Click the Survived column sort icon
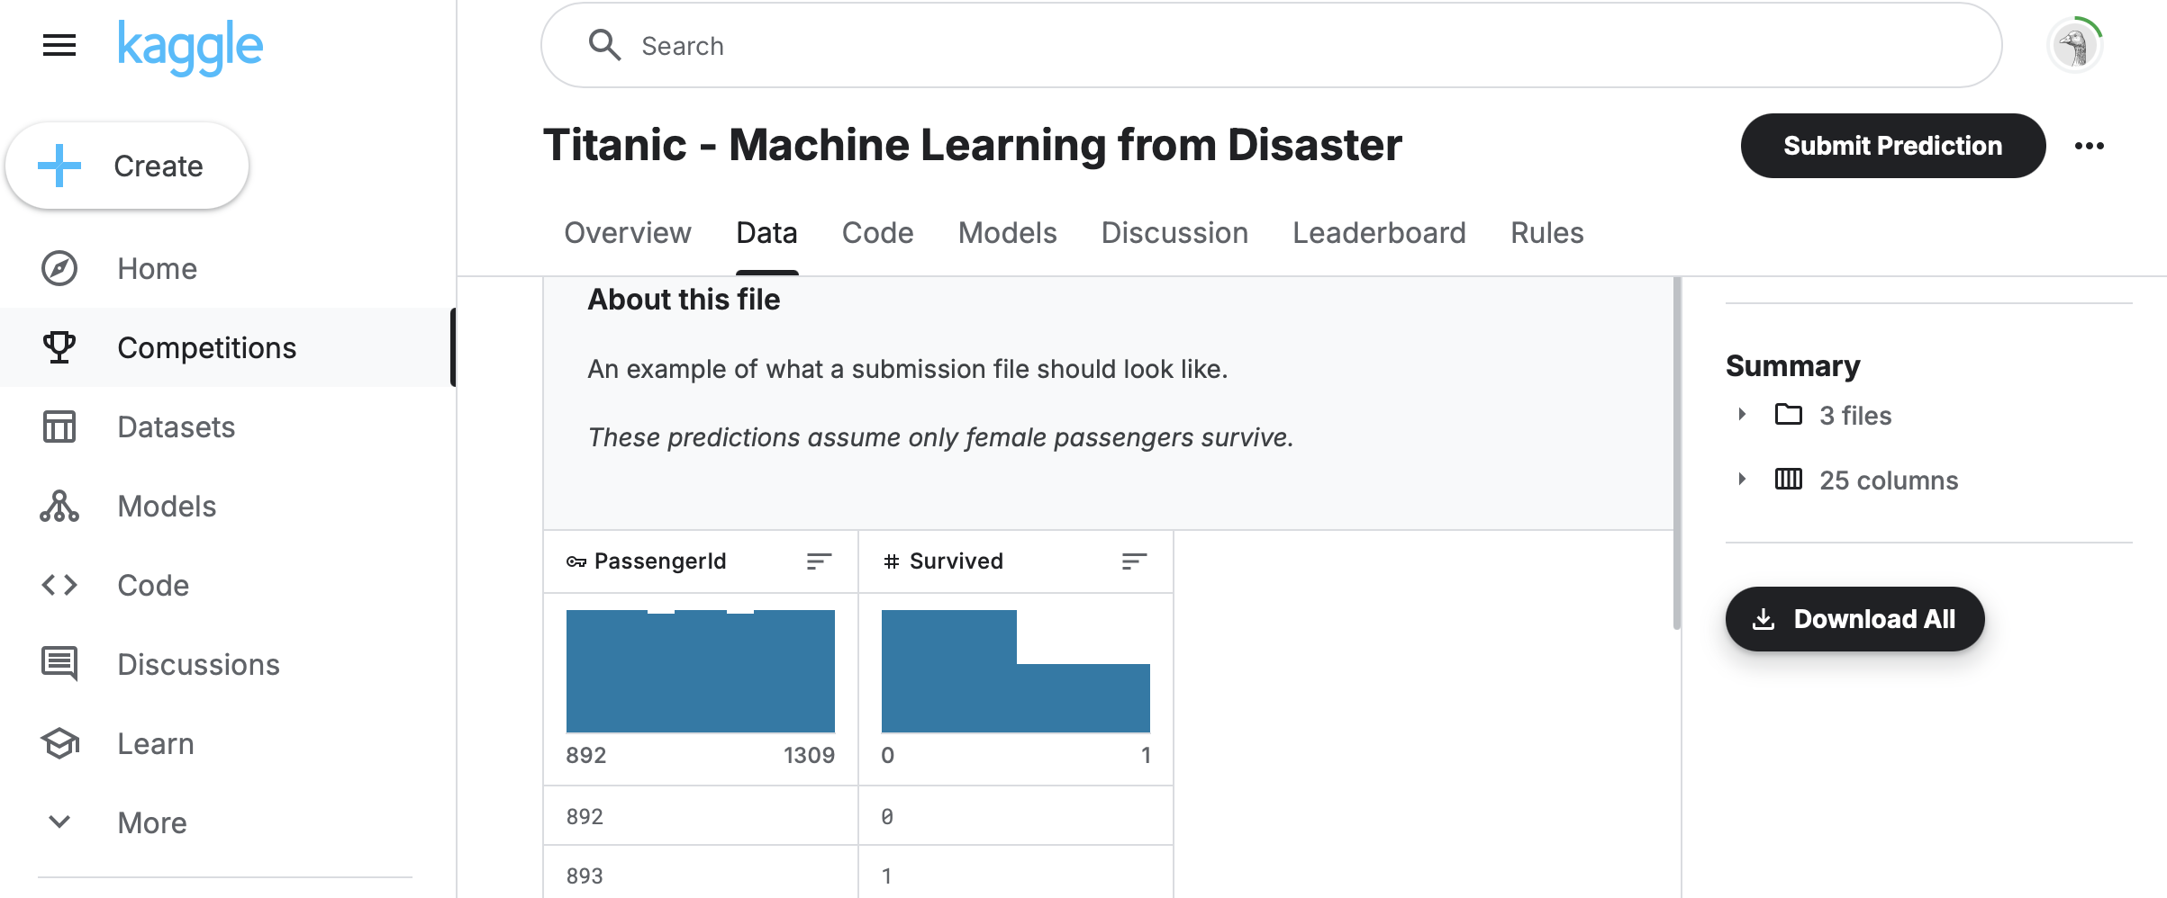Screen dimensions: 2167x898 1134,561
